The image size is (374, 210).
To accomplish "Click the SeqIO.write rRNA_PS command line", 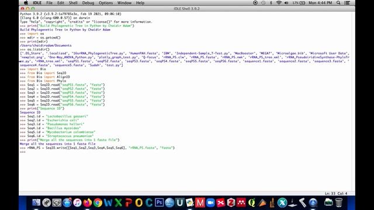I will pos(98,148).
